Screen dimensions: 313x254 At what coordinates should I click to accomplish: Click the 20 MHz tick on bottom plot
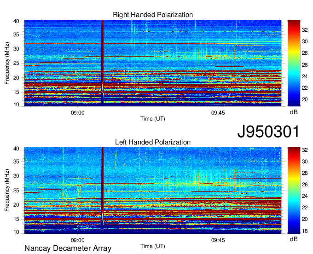16,205
